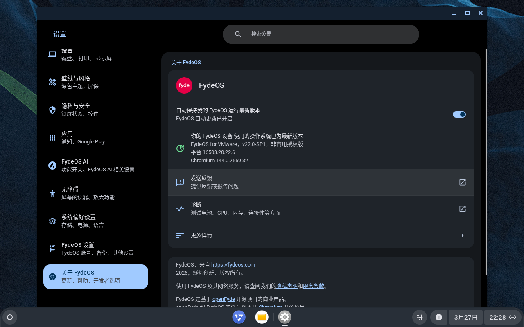Open the send feedback external link icon
Screen dimensions: 524x327
(462, 182)
